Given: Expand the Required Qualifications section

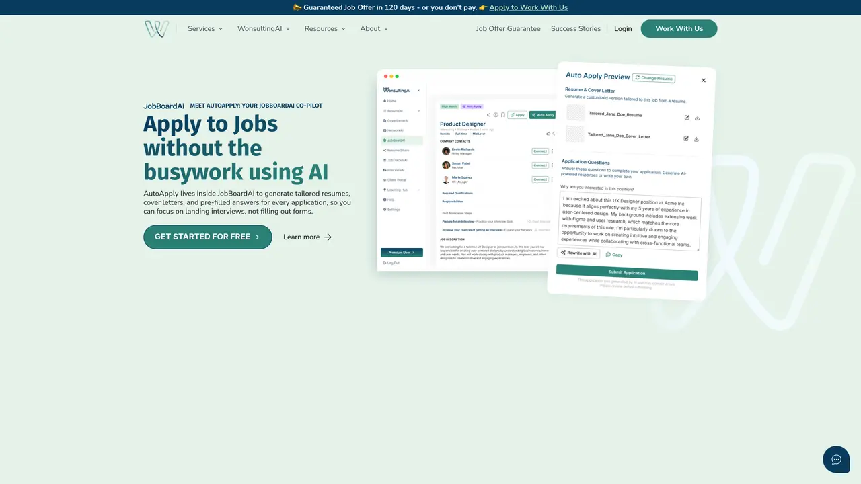Looking at the screenshot, I should (x=457, y=193).
